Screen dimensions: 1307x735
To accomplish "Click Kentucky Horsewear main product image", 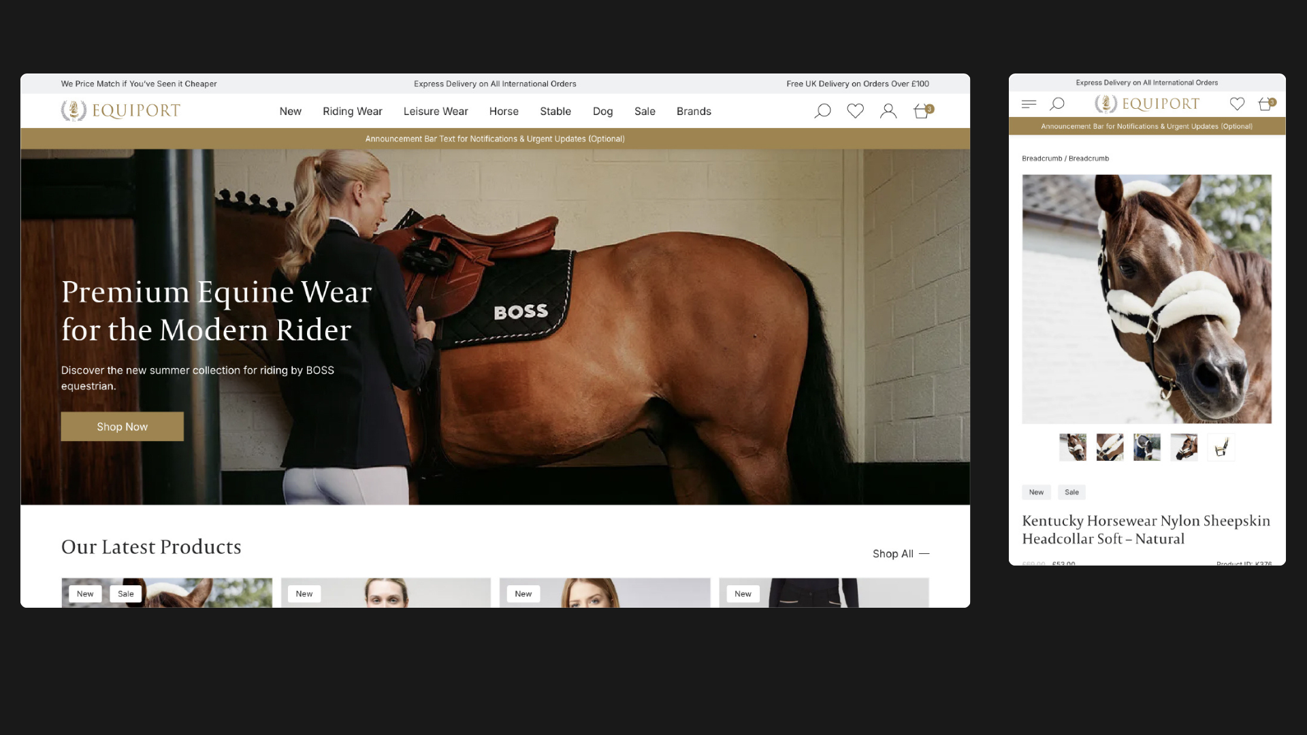I will (1146, 299).
